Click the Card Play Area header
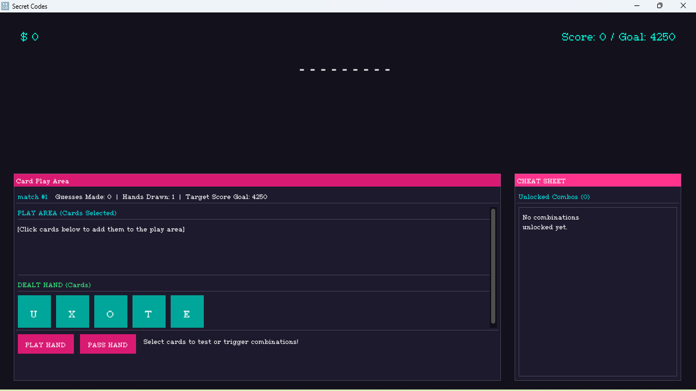This screenshot has width=696, height=391. [257, 181]
